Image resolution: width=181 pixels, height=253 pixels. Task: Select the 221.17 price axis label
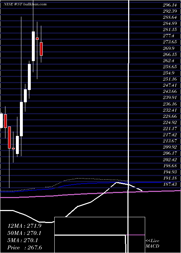[x=169, y=128]
